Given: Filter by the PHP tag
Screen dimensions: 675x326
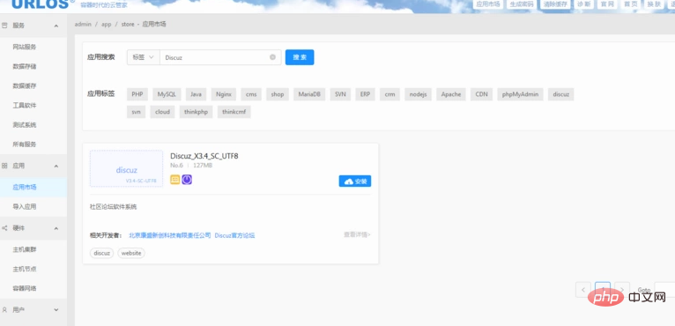Looking at the screenshot, I should point(137,94).
